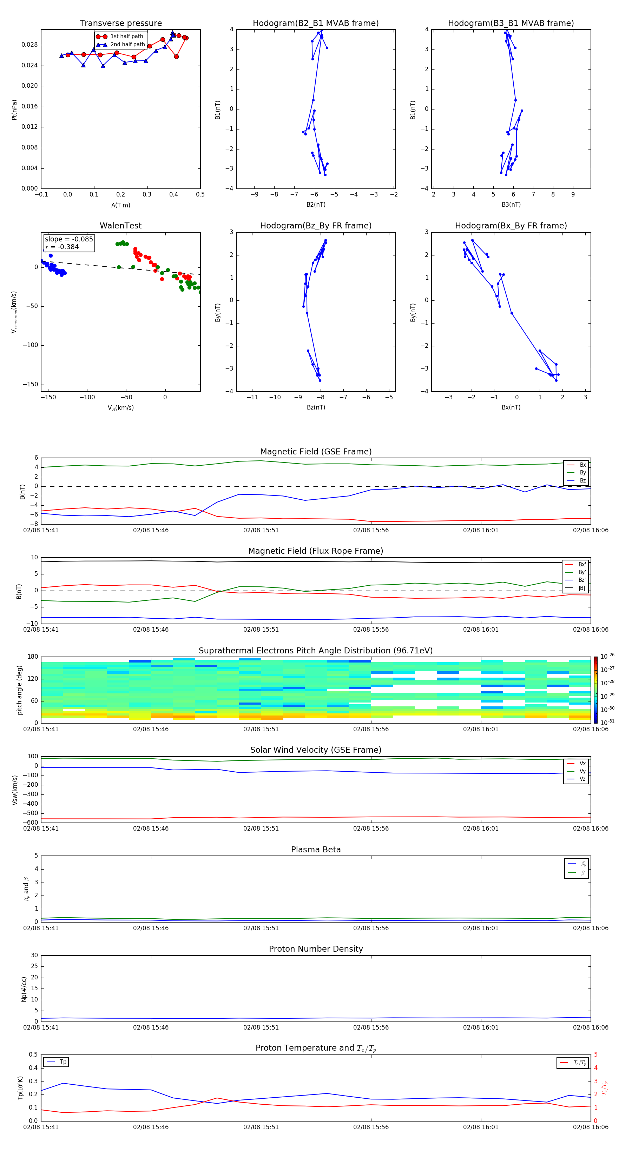Select the '2nd half path' legend entry
The width and height of the screenshot is (632, 1158).
click(x=120, y=45)
